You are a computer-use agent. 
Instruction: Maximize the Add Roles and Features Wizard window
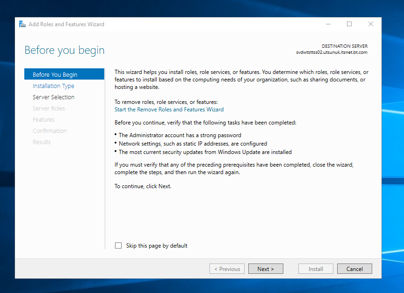pyautogui.click(x=349, y=24)
